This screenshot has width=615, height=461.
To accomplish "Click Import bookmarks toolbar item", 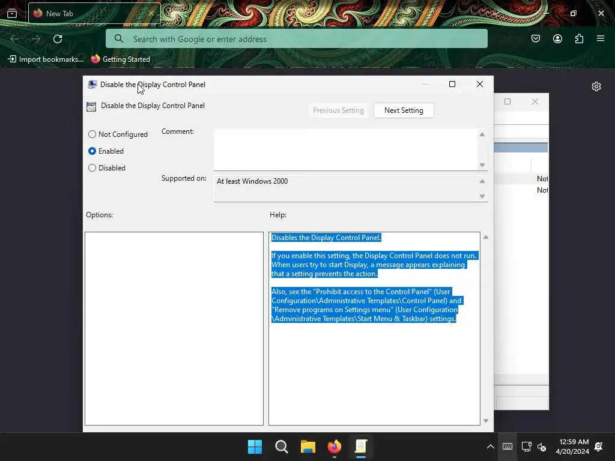I will [46, 59].
